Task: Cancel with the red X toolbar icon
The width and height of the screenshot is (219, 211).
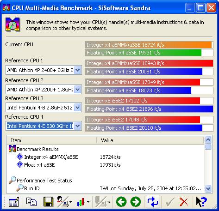Action: tap(184, 202)
